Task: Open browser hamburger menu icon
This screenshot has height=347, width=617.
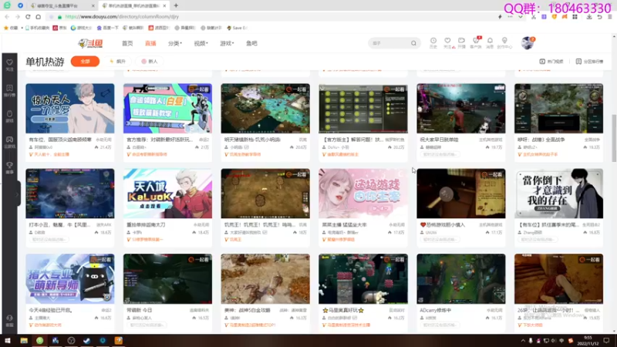Action: 610,17
